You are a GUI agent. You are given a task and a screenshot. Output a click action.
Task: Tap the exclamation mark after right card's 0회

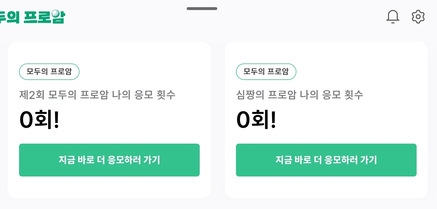point(273,120)
